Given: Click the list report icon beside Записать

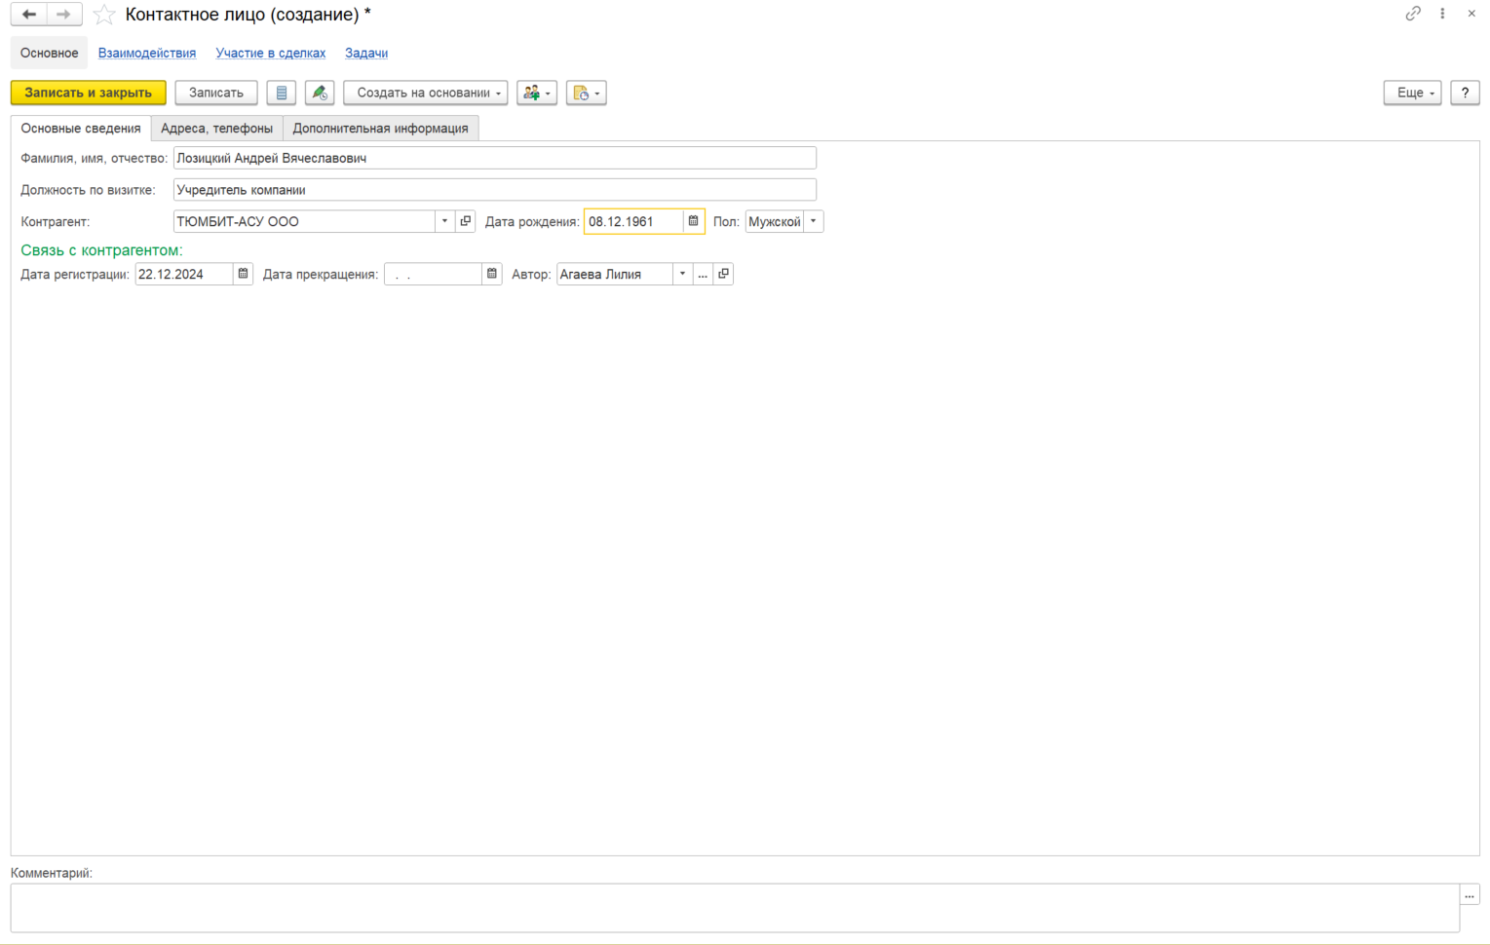Looking at the screenshot, I should [282, 93].
